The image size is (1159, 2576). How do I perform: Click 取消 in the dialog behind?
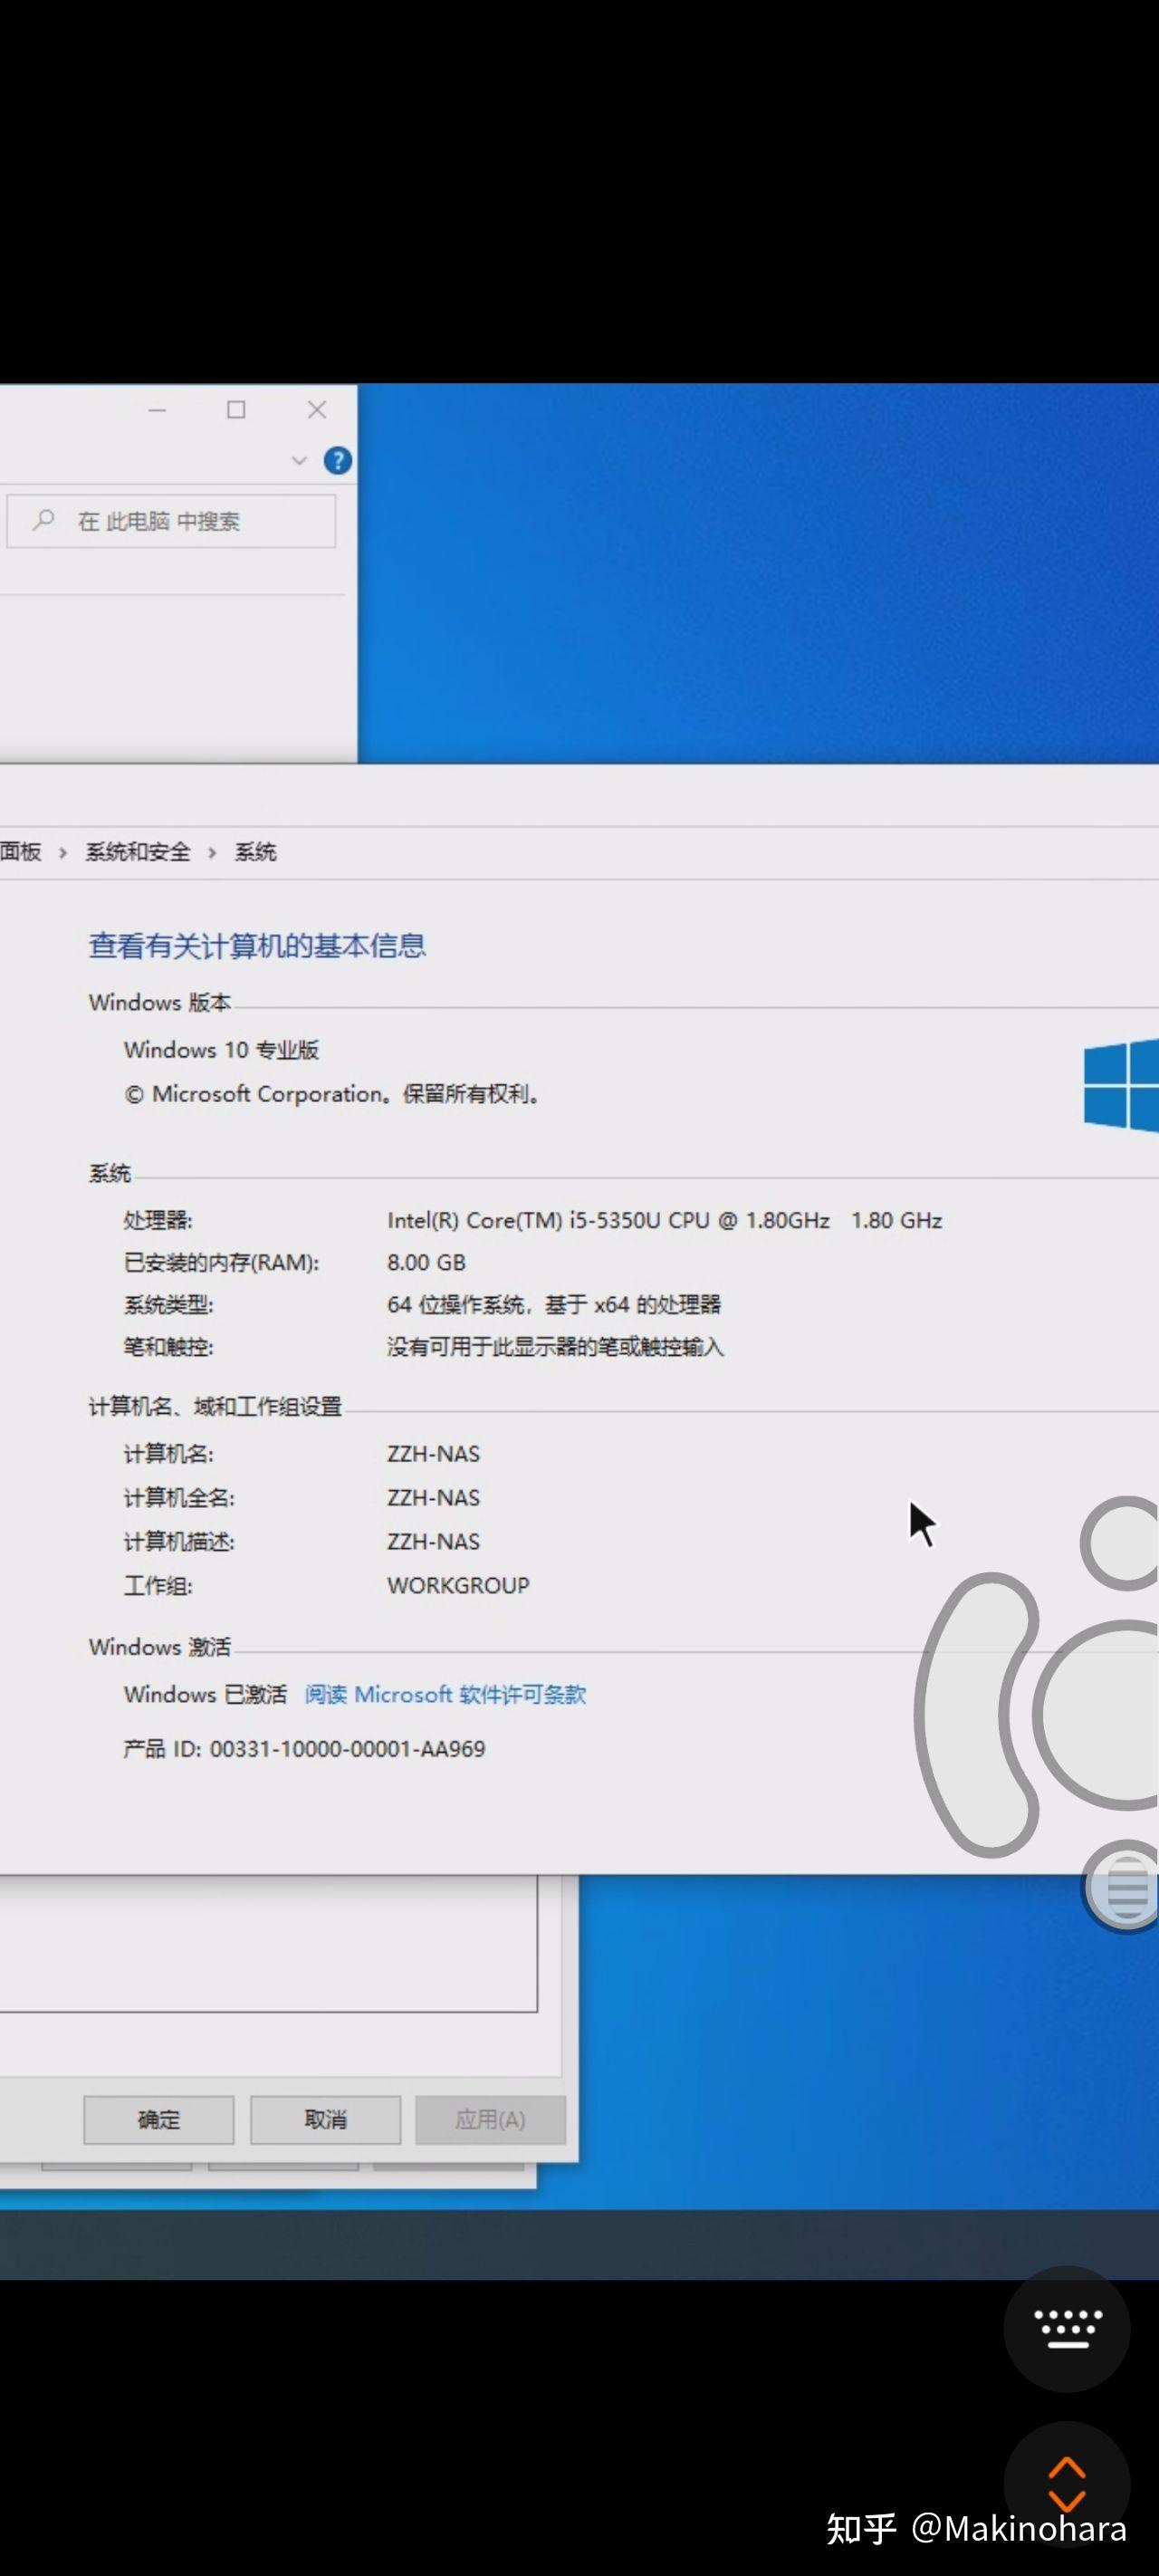(325, 2119)
